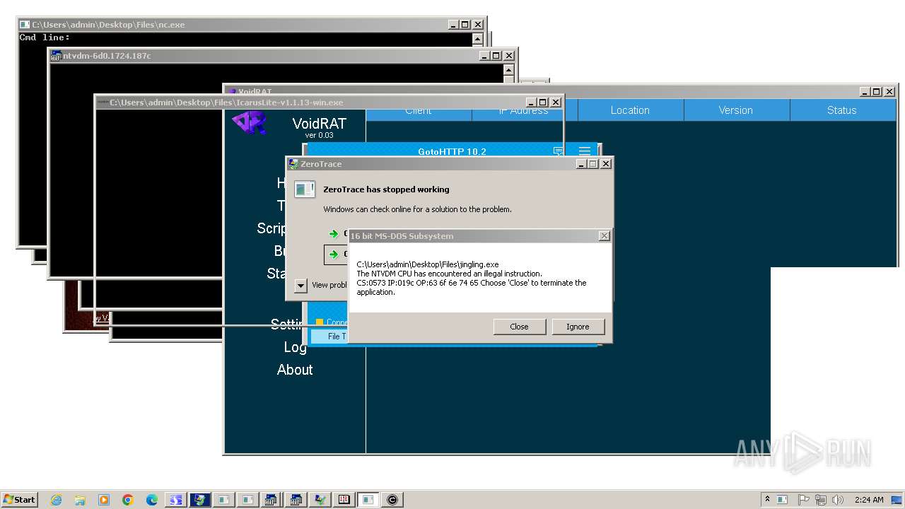Open the Settings entry in VoidRAT sidebar
905x509 pixels.
tap(288, 324)
